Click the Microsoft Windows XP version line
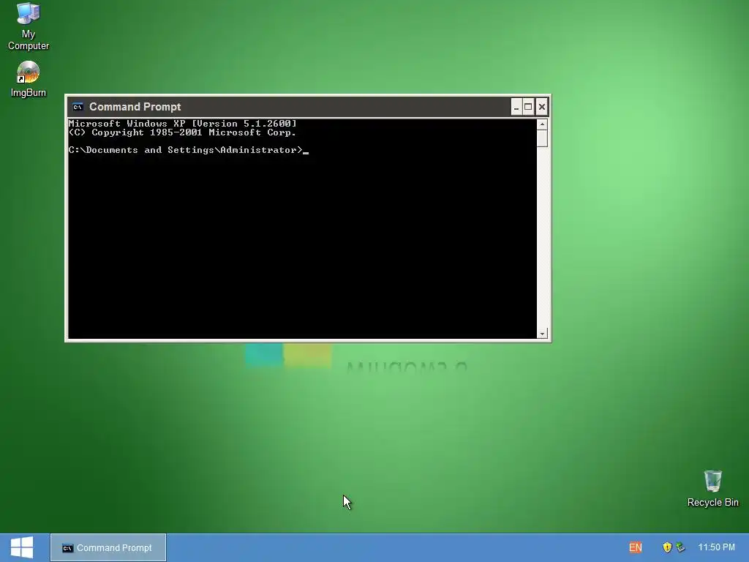This screenshot has height=562, width=749. click(182, 124)
